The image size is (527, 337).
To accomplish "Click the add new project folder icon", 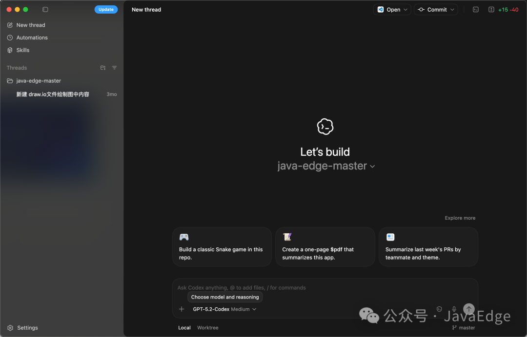I will [x=103, y=68].
